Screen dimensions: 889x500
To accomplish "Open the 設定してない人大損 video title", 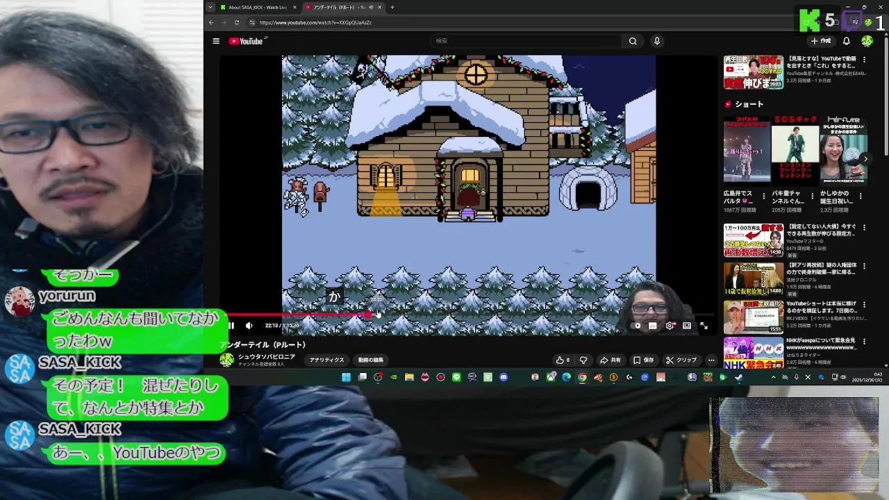I will click(821, 231).
